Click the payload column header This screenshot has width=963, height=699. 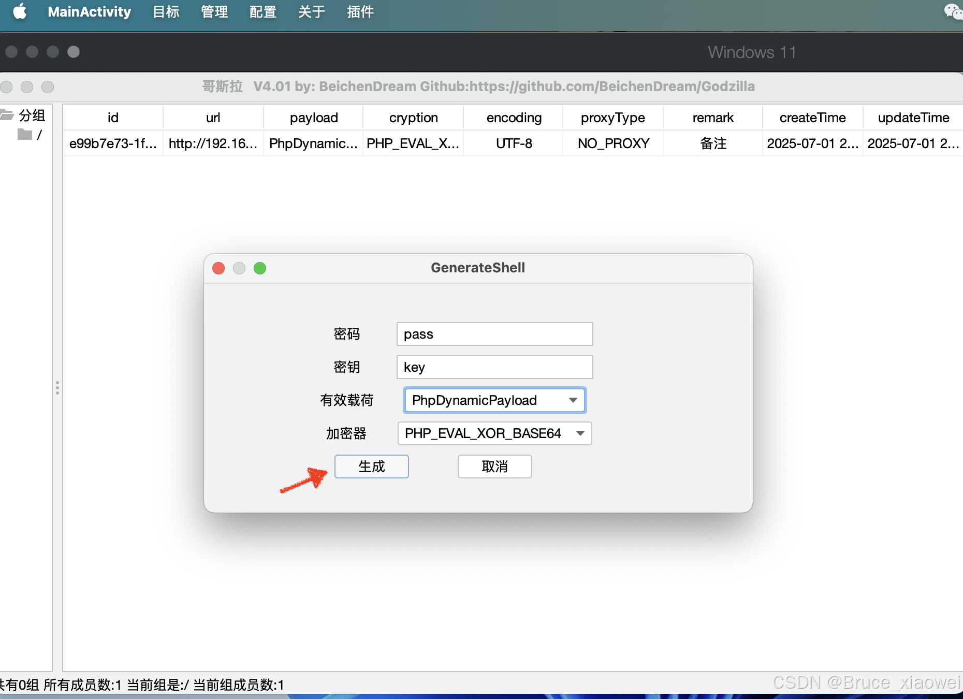(313, 118)
